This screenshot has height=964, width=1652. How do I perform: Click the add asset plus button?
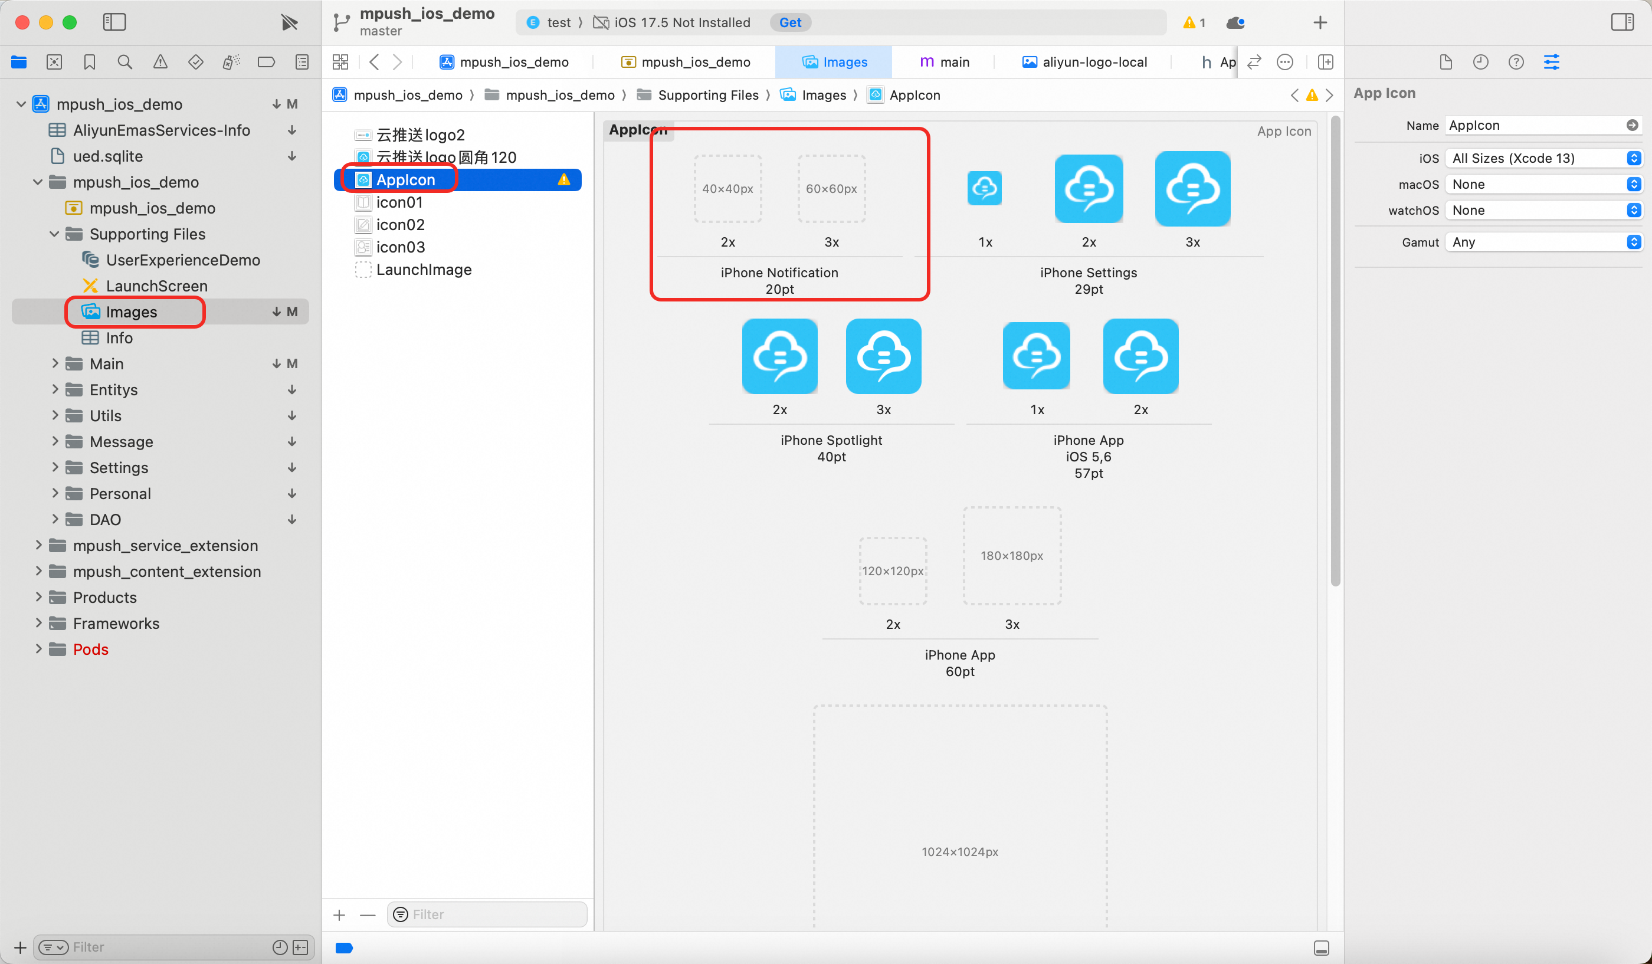[340, 915]
